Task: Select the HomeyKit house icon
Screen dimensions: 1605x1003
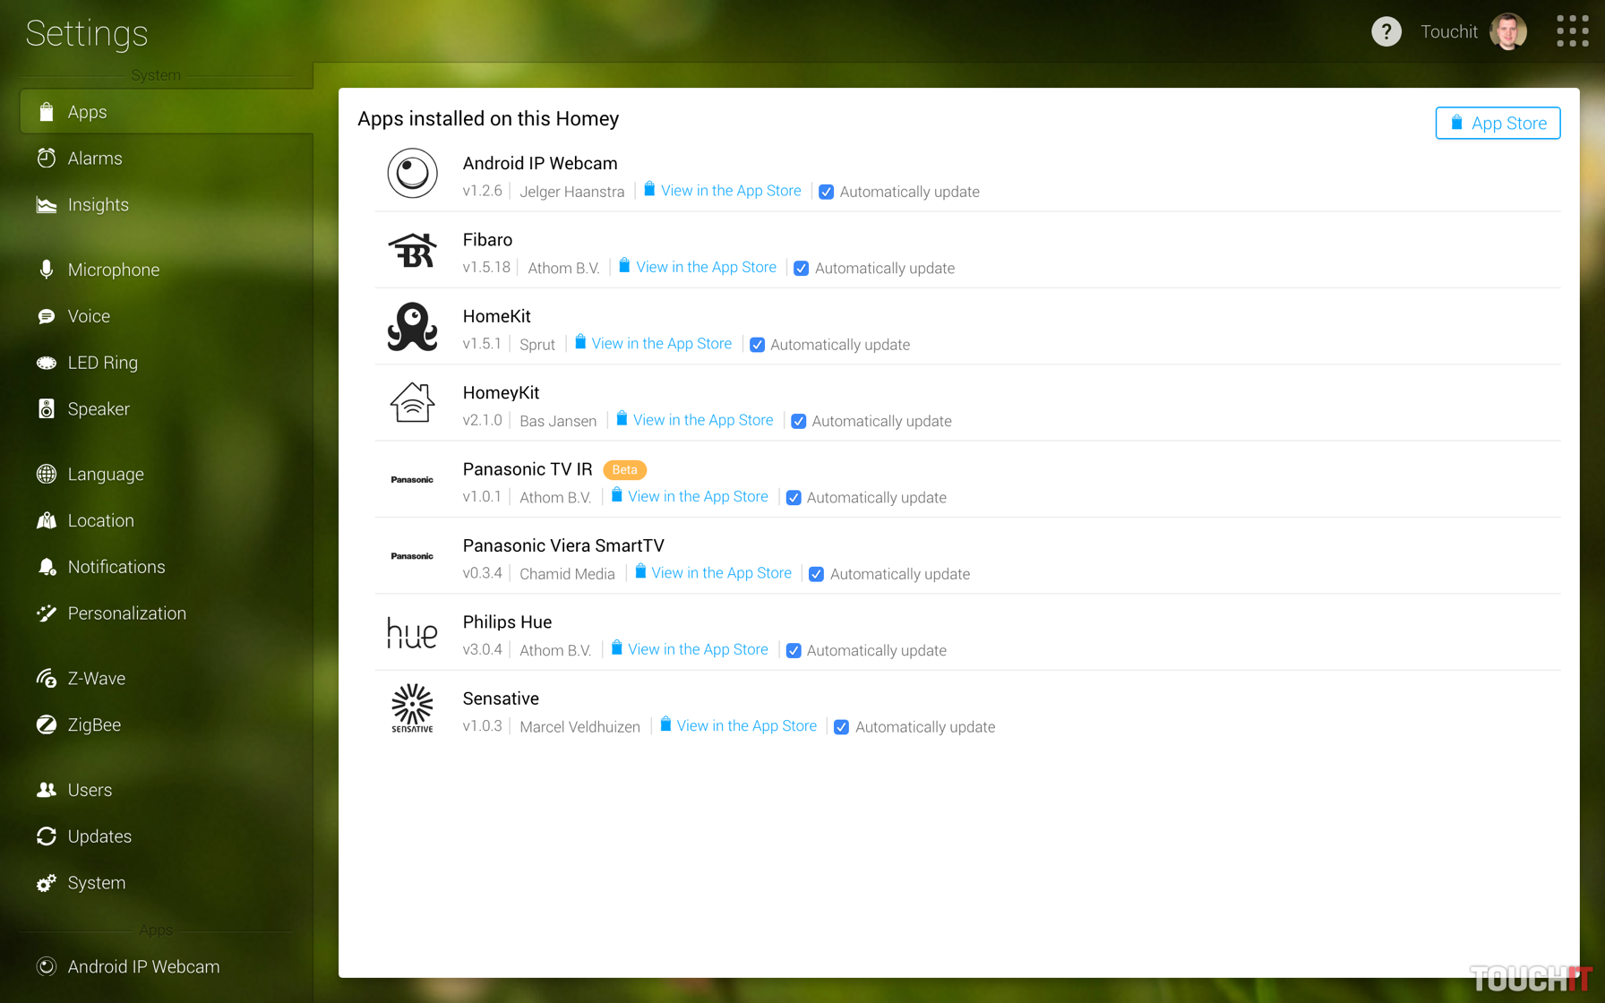Action: pyautogui.click(x=412, y=403)
